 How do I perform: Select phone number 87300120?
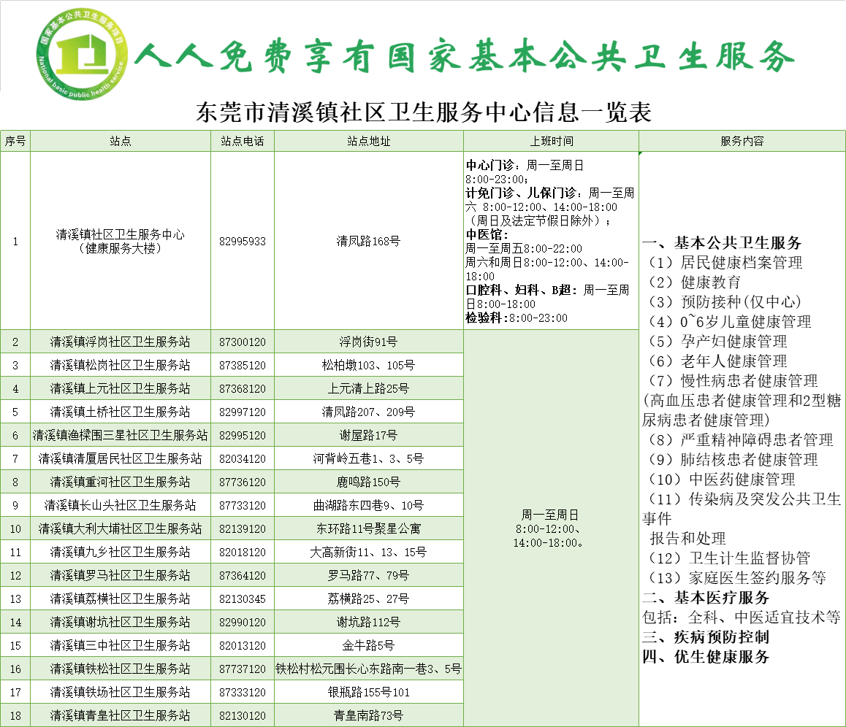point(243,342)
